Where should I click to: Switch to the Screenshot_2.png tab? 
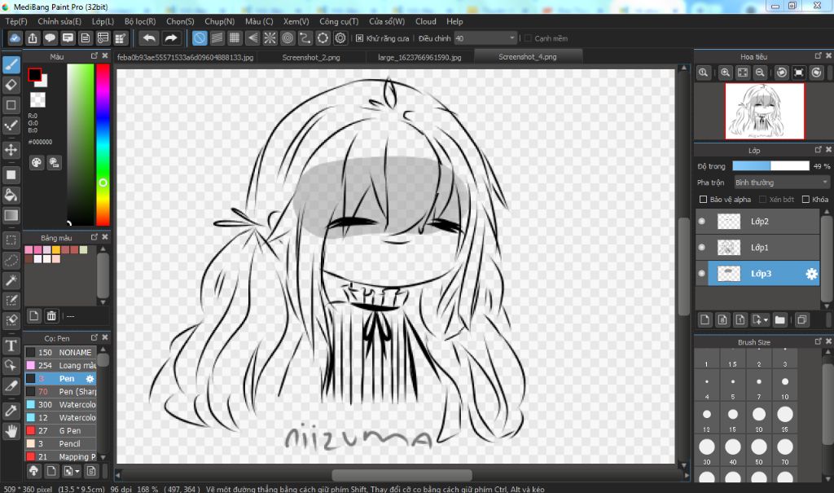310,57
